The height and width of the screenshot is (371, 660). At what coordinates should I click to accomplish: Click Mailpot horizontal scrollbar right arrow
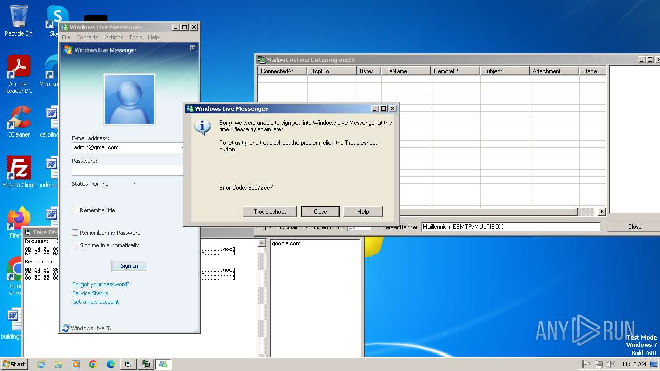pyautogui.click(x=601, y=212)
